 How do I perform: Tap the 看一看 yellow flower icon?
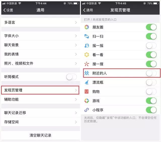pyautogui.click(x=87, y=55)
